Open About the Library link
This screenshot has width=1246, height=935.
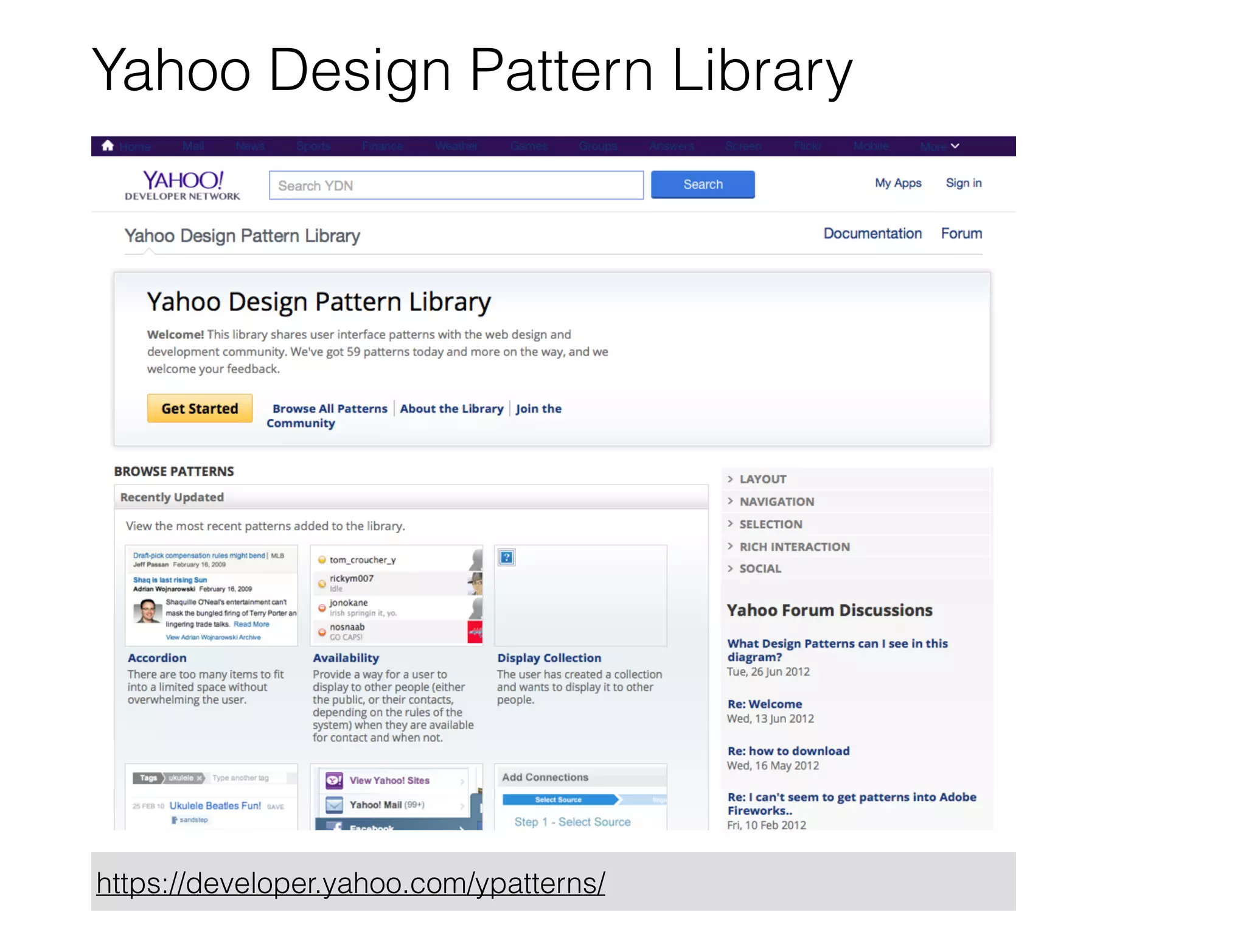[x=451, y=408]
